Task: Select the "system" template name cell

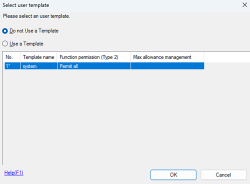Action: click(38, 66)
